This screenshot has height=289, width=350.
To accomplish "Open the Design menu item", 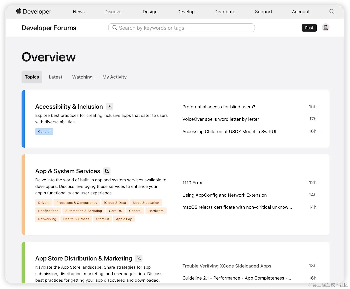I will pos(150,12).
